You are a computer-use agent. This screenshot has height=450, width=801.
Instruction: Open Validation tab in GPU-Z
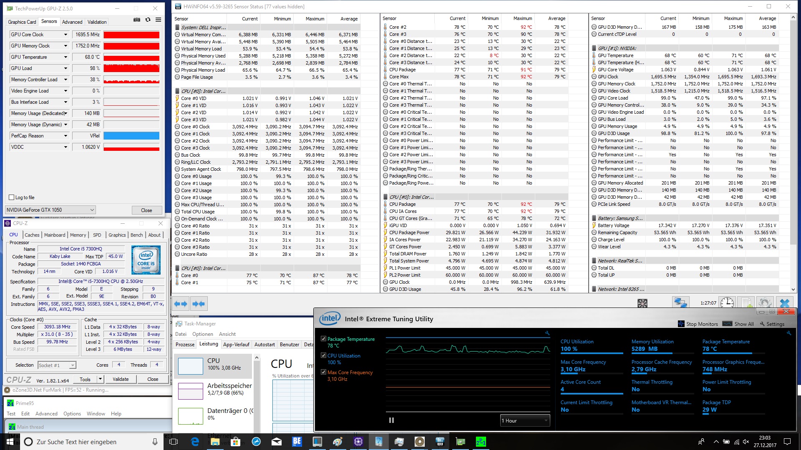(97, 22)
